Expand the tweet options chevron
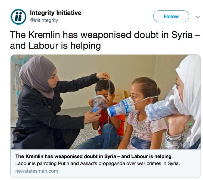The height and width of the screenshot is (180, 203). (198, 17)
